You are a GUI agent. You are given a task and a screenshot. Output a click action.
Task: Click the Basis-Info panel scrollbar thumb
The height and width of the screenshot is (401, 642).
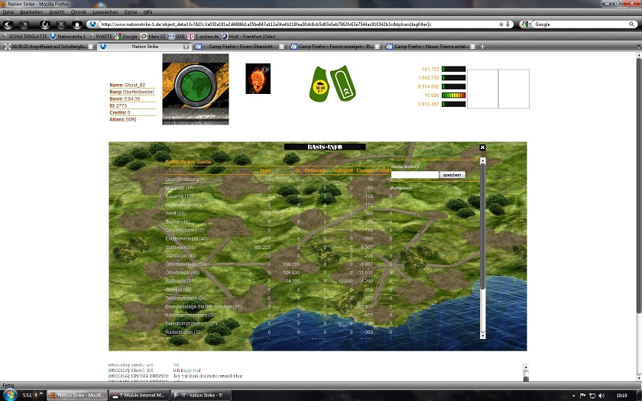[483, 227]
